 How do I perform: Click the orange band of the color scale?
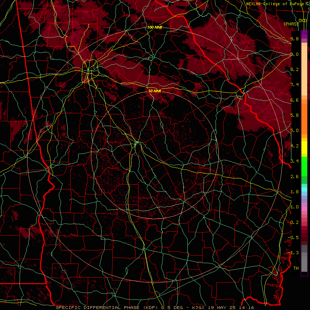tap(304, 118)
